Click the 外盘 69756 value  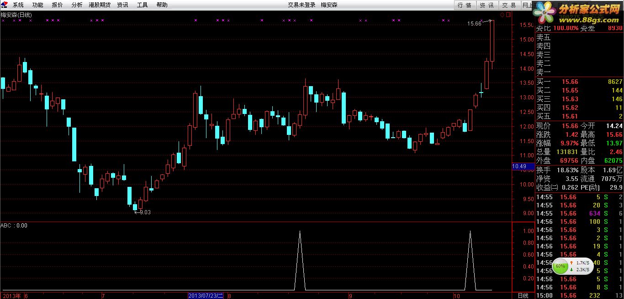pos(569,160)
